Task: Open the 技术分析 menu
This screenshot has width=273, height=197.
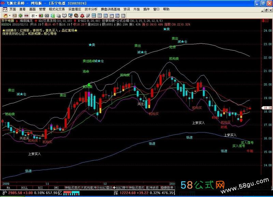Action: (91, 9)
